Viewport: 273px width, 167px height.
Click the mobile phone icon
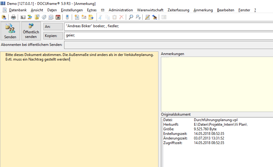coord(67,17)
